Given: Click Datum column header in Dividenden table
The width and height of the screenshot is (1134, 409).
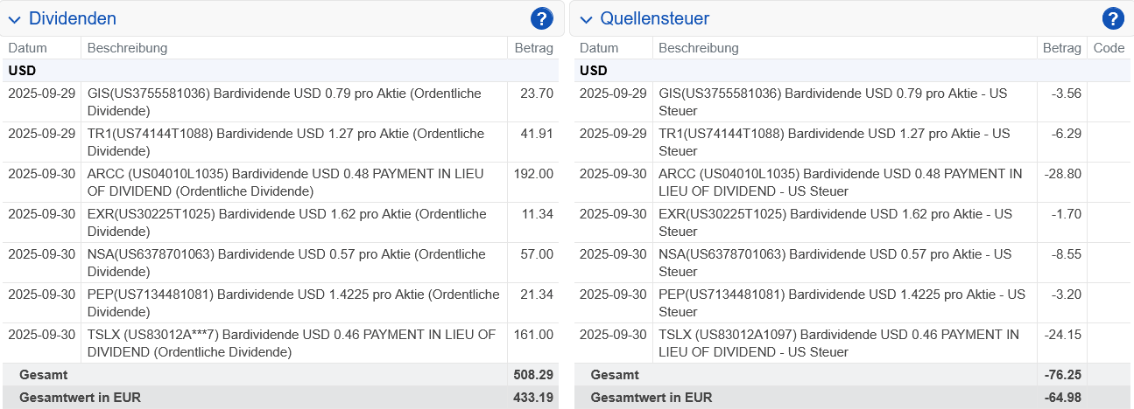Looking at the screenshot, I should (28, 48).
